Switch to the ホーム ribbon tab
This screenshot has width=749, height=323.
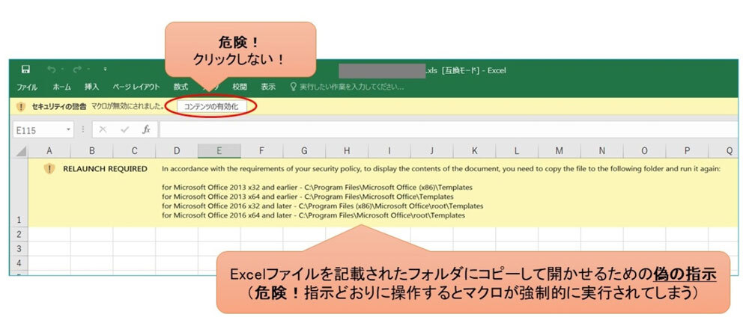tap(61, 87)
